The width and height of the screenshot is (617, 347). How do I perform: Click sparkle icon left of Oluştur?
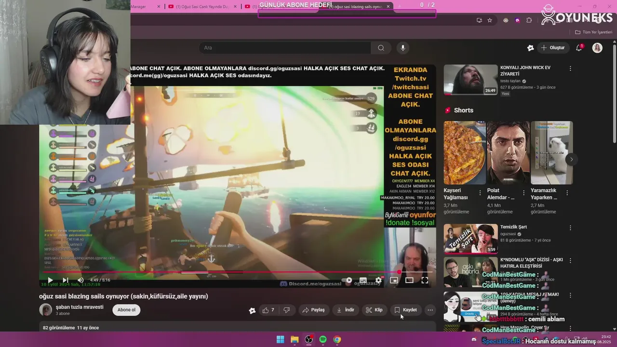point(530,48)
